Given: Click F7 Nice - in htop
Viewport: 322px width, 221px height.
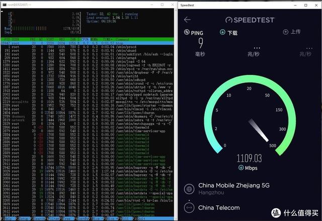Looking at the screenshot, I should point(98,219).
